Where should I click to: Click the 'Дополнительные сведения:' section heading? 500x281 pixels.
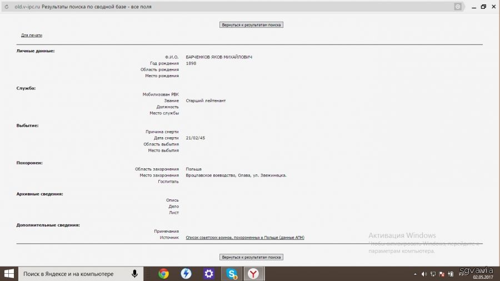point(48,225)
